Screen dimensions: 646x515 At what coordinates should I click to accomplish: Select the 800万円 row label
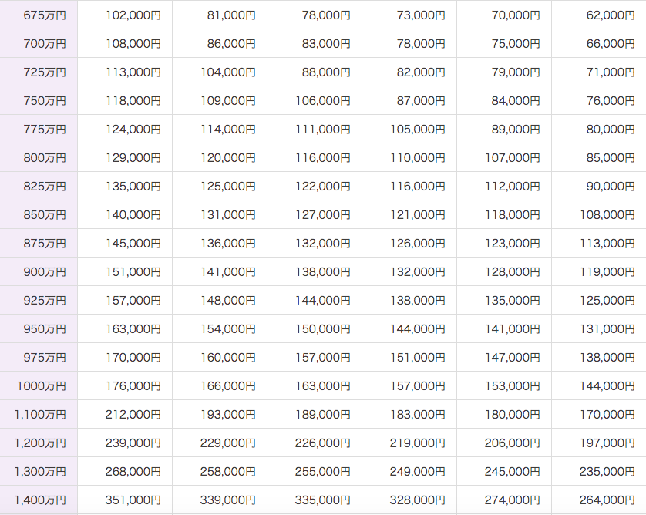[39, 157]
